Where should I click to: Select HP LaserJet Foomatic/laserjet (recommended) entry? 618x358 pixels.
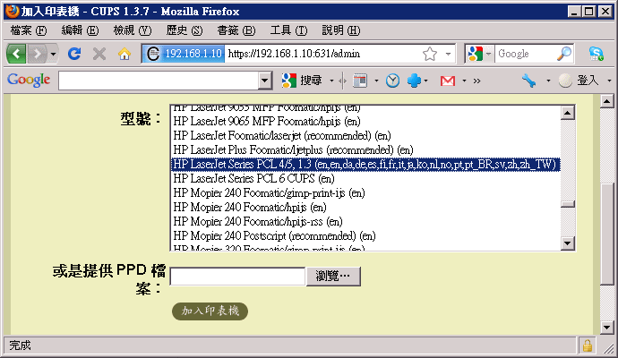365,136
